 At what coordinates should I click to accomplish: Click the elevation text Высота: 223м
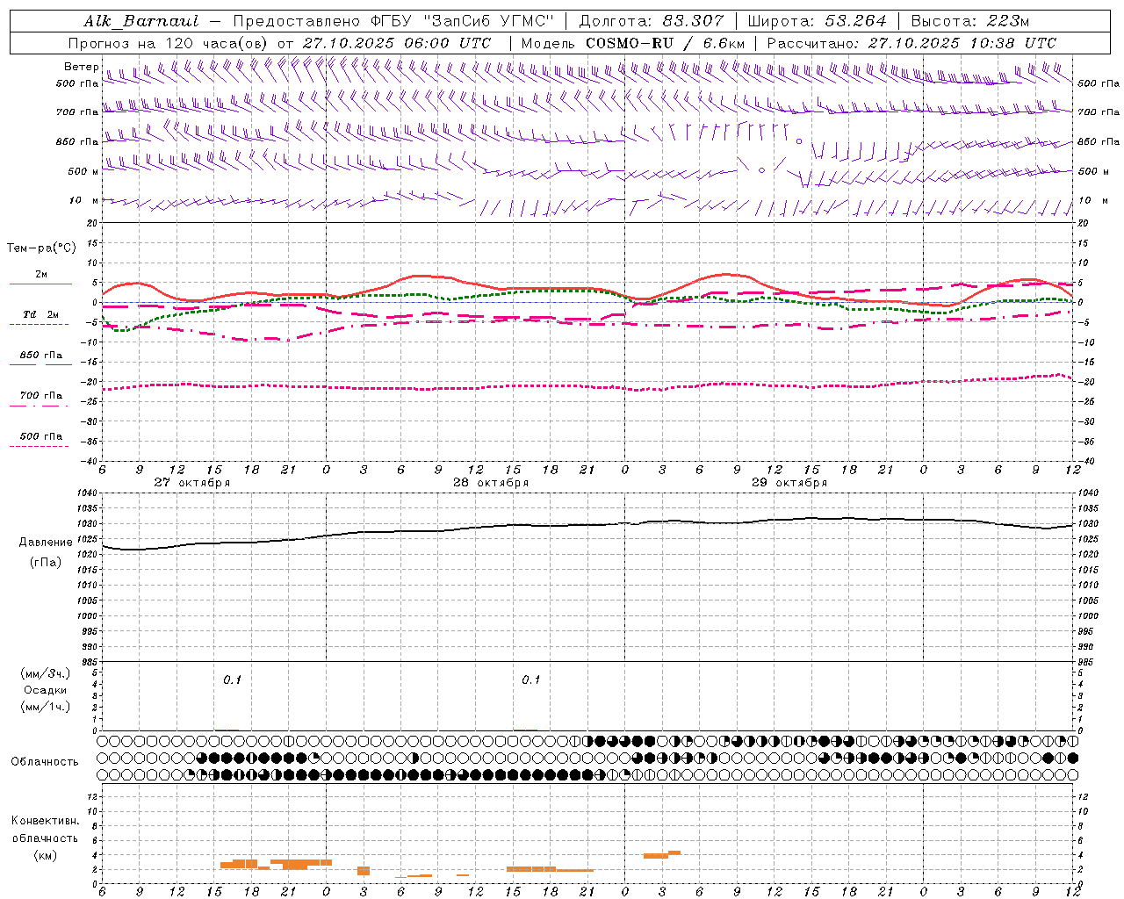(970, 21)
